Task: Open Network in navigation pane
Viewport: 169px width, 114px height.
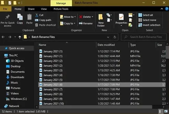Action: click(x=12, y=106)
